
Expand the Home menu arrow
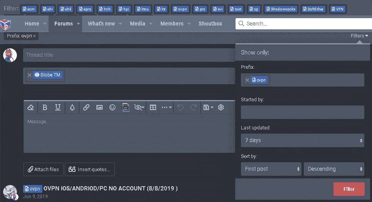pos(45,24)
